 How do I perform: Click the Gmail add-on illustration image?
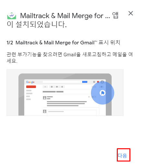[x=65, y=93]
